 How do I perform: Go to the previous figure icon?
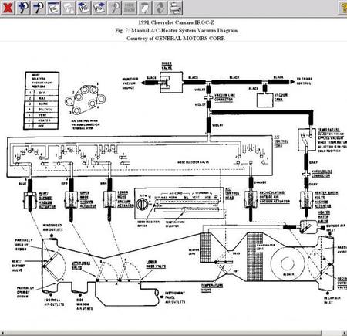click(x=84, y=8)
